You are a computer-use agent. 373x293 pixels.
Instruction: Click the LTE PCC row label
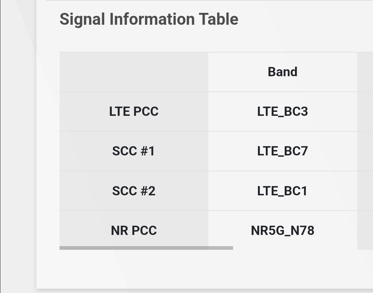pos(134,112)
